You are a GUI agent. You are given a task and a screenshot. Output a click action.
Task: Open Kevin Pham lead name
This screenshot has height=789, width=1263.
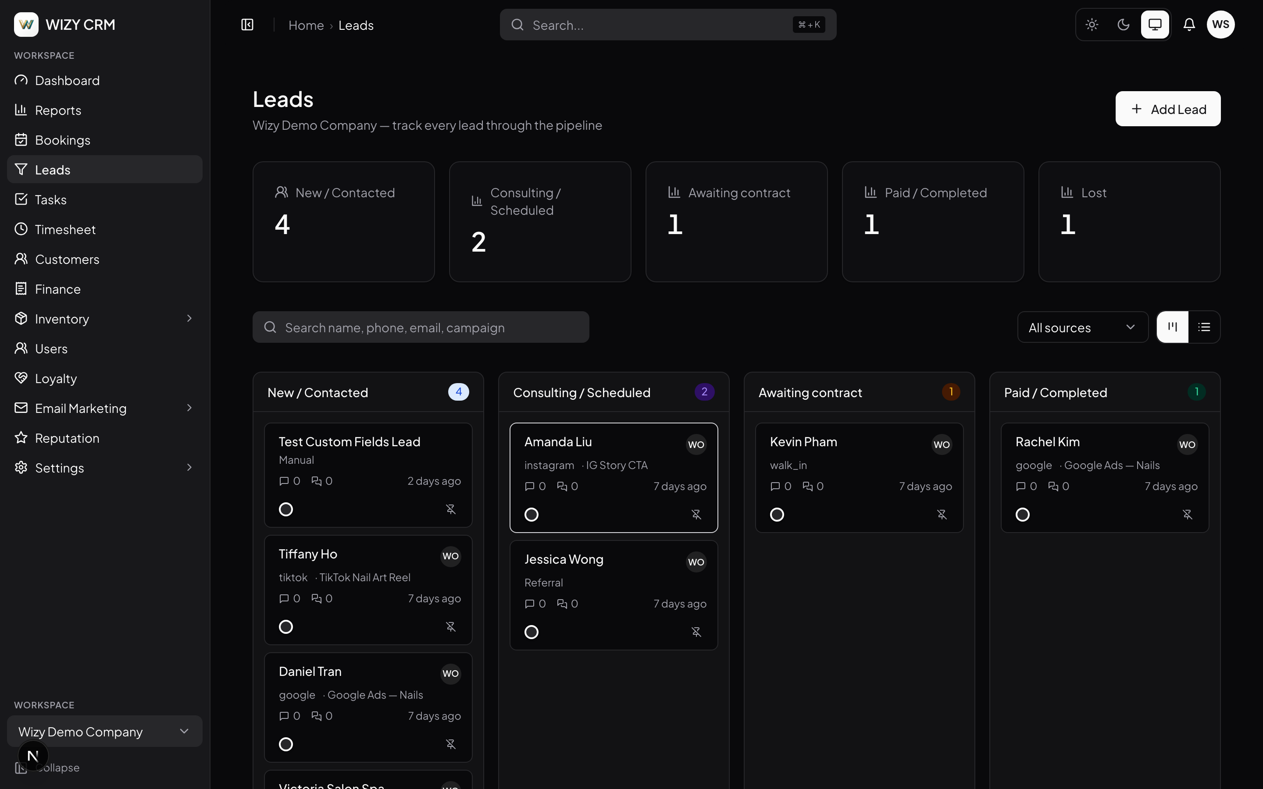(x=803, y=442)
